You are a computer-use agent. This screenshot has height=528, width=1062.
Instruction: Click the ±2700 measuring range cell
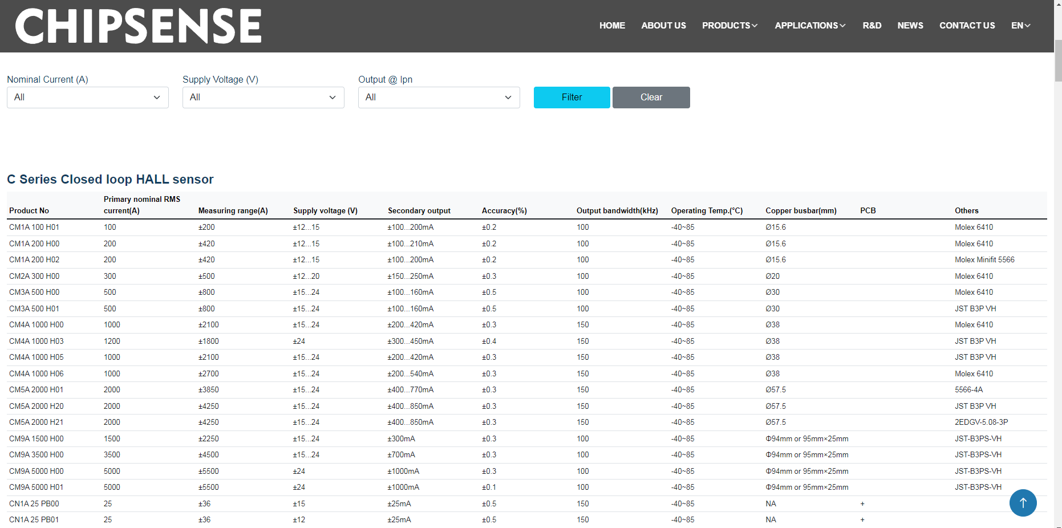(x=208, y=373)
